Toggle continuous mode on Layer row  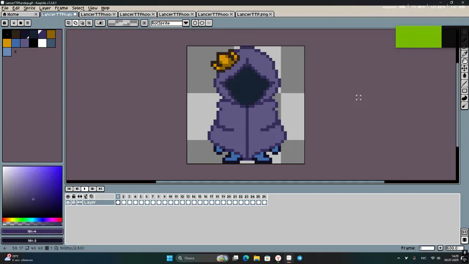click(x=80, y=202)
